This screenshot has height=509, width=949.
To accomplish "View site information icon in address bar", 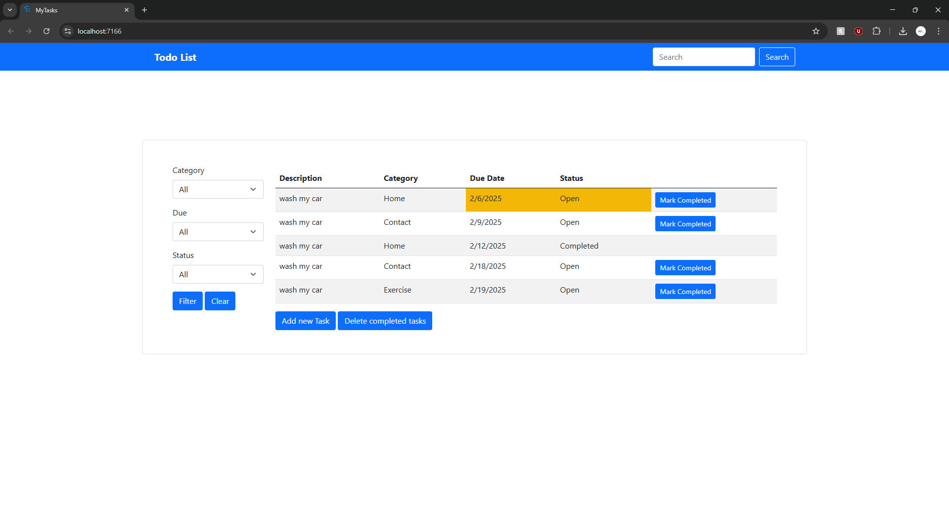I will pyautogui.click(x=68, y=31).
